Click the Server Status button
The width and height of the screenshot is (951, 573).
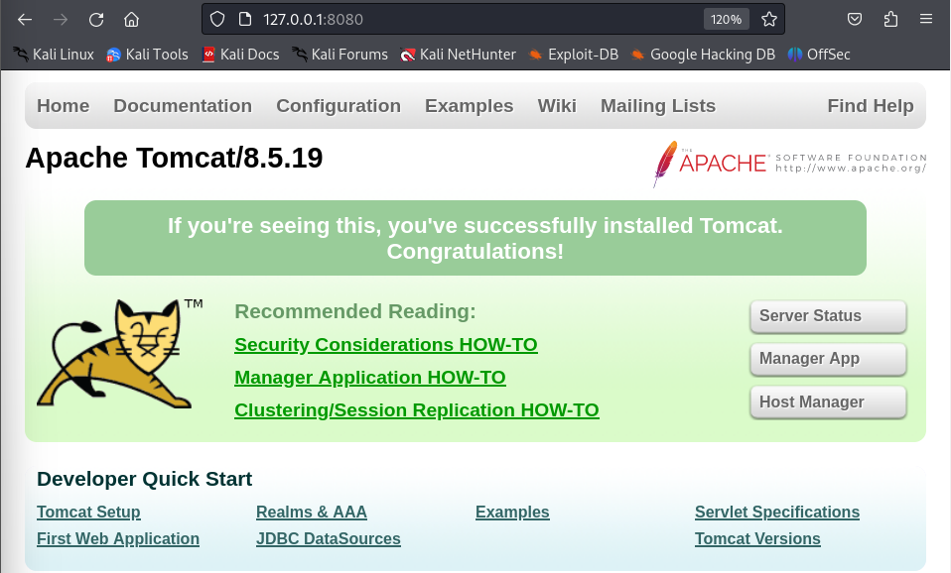828,316
